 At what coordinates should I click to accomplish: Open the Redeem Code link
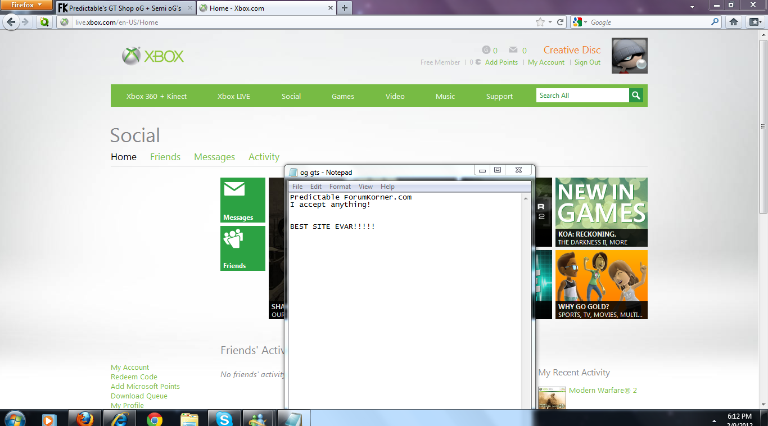(134, 377)
